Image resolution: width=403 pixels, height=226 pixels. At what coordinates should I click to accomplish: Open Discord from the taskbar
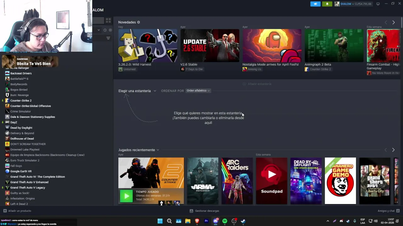point(216,221)
